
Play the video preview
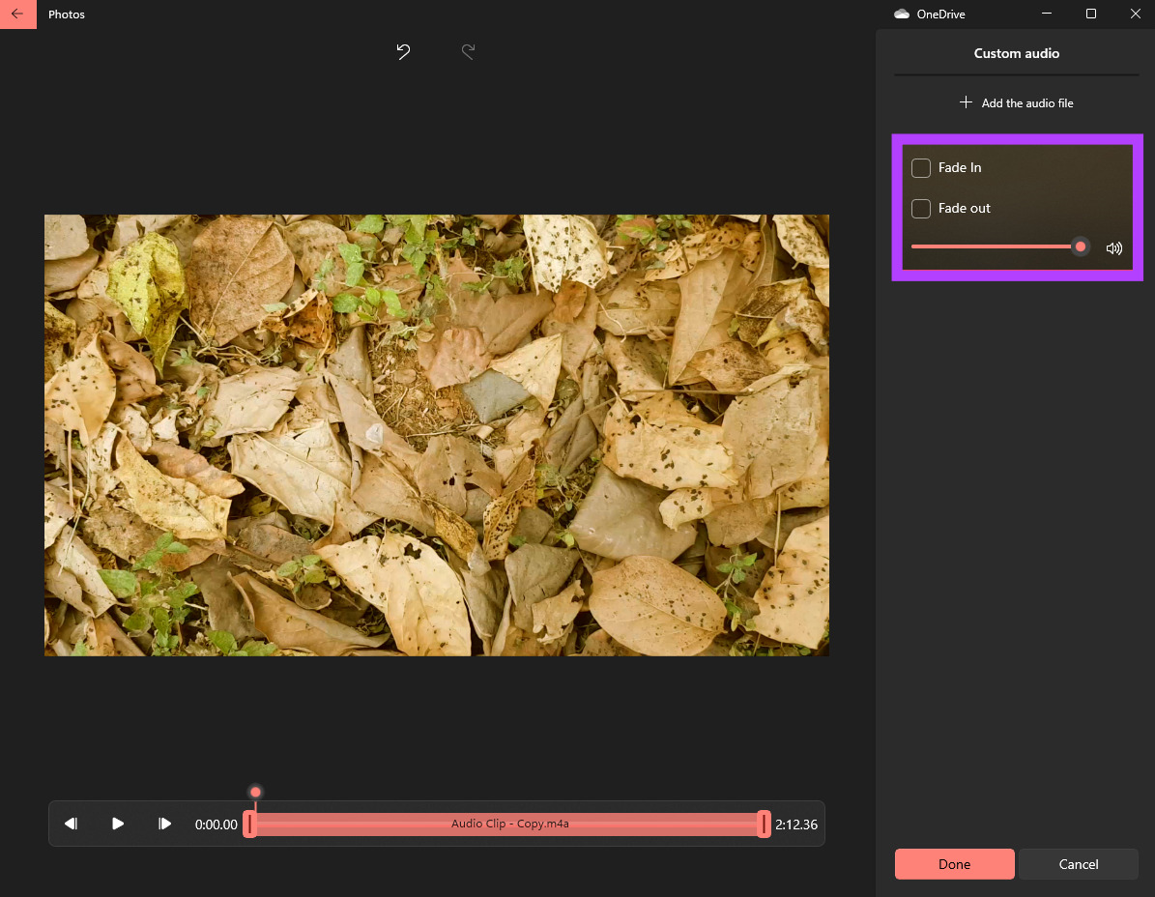(x=118, y=824)
